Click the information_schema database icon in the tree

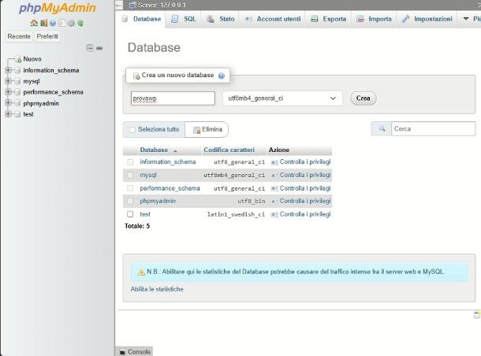[18, 70]
